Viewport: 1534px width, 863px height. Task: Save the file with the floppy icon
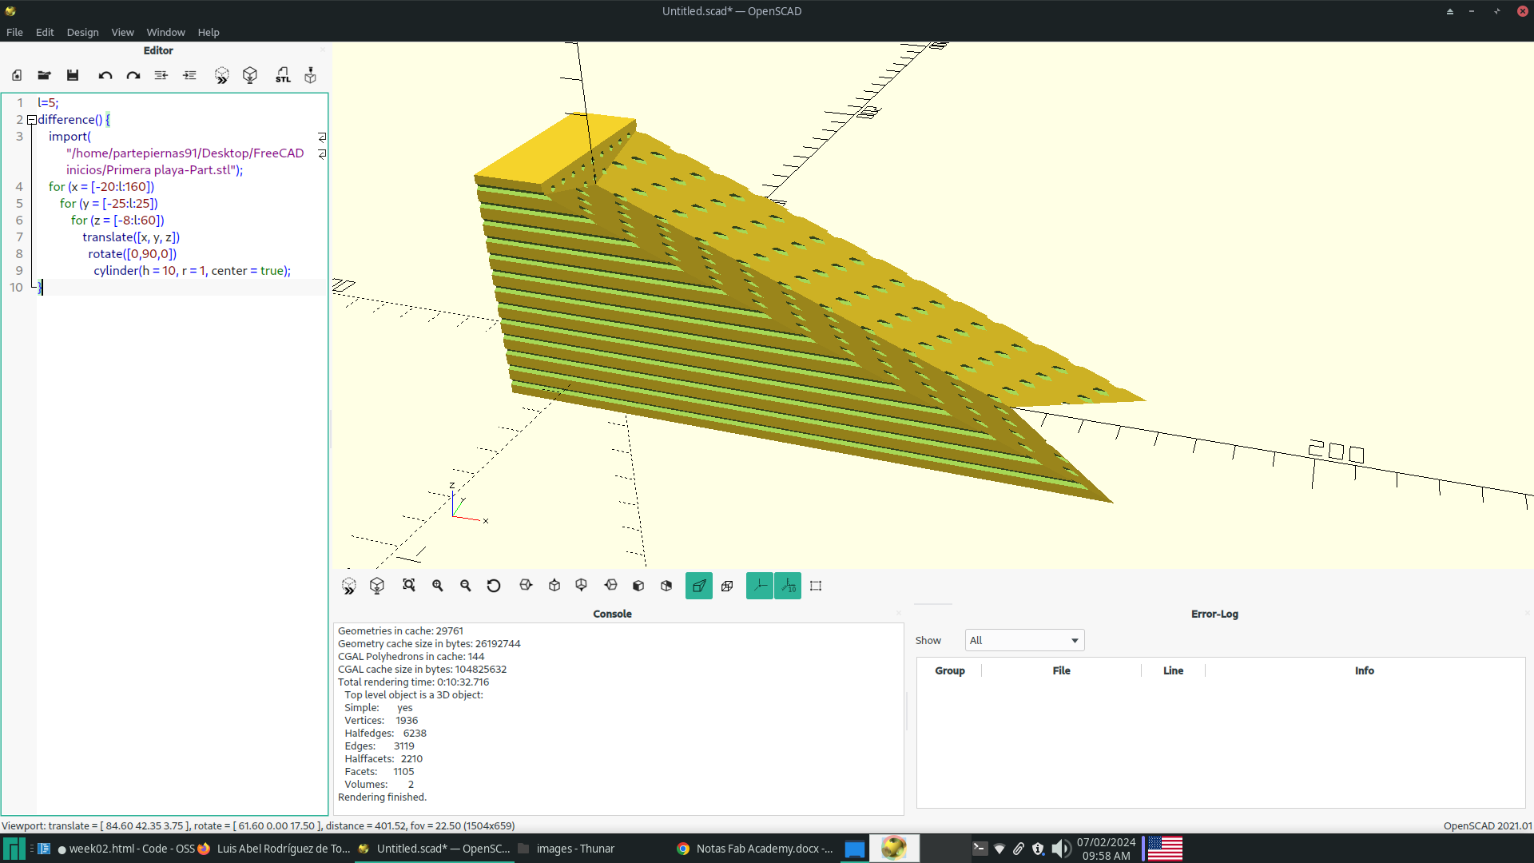point(73,75)
